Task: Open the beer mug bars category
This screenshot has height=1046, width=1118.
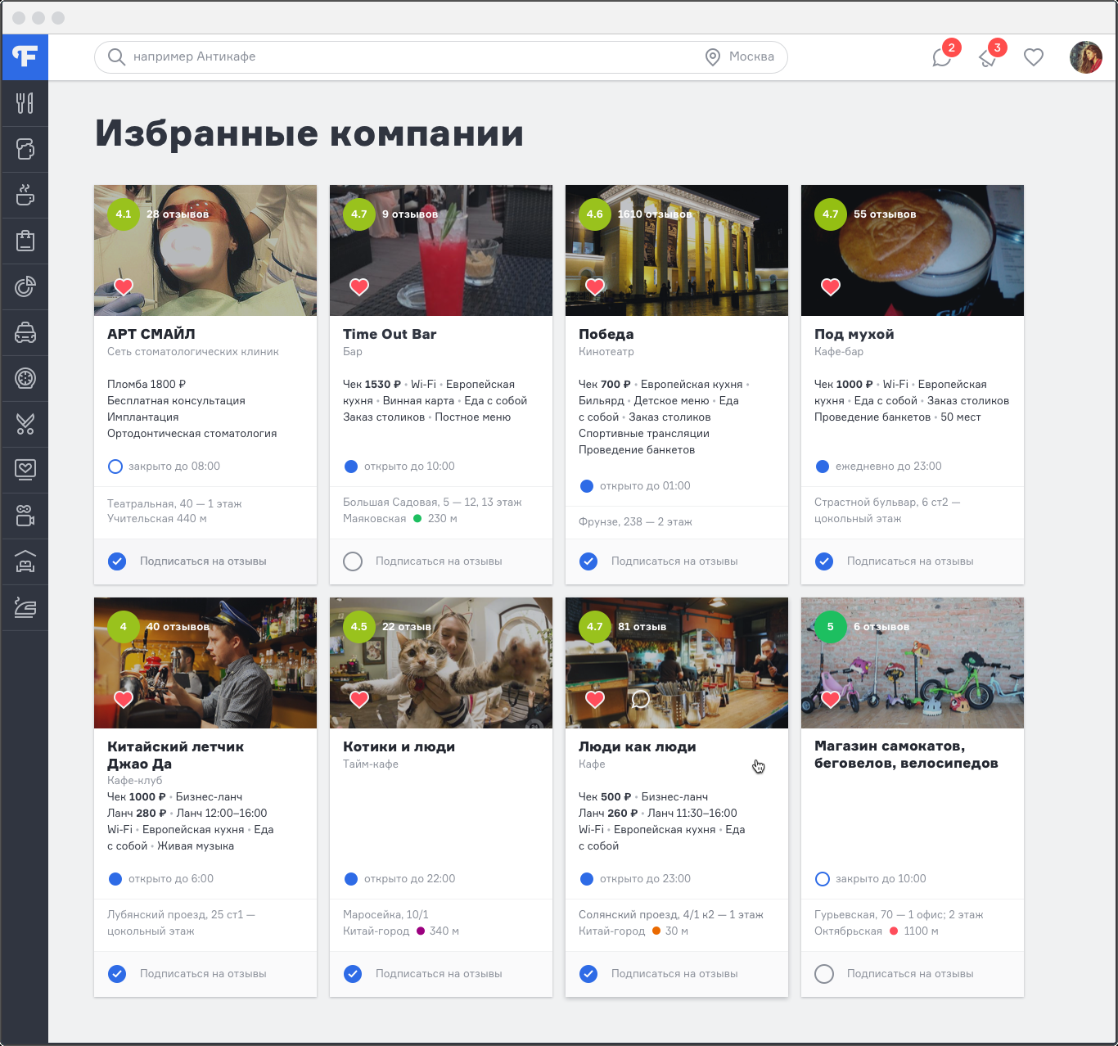Action: 25,149
